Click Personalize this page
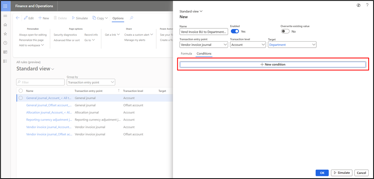Viewport: 374px width, 179px height. pyautogui.click(x=31, y=40)
